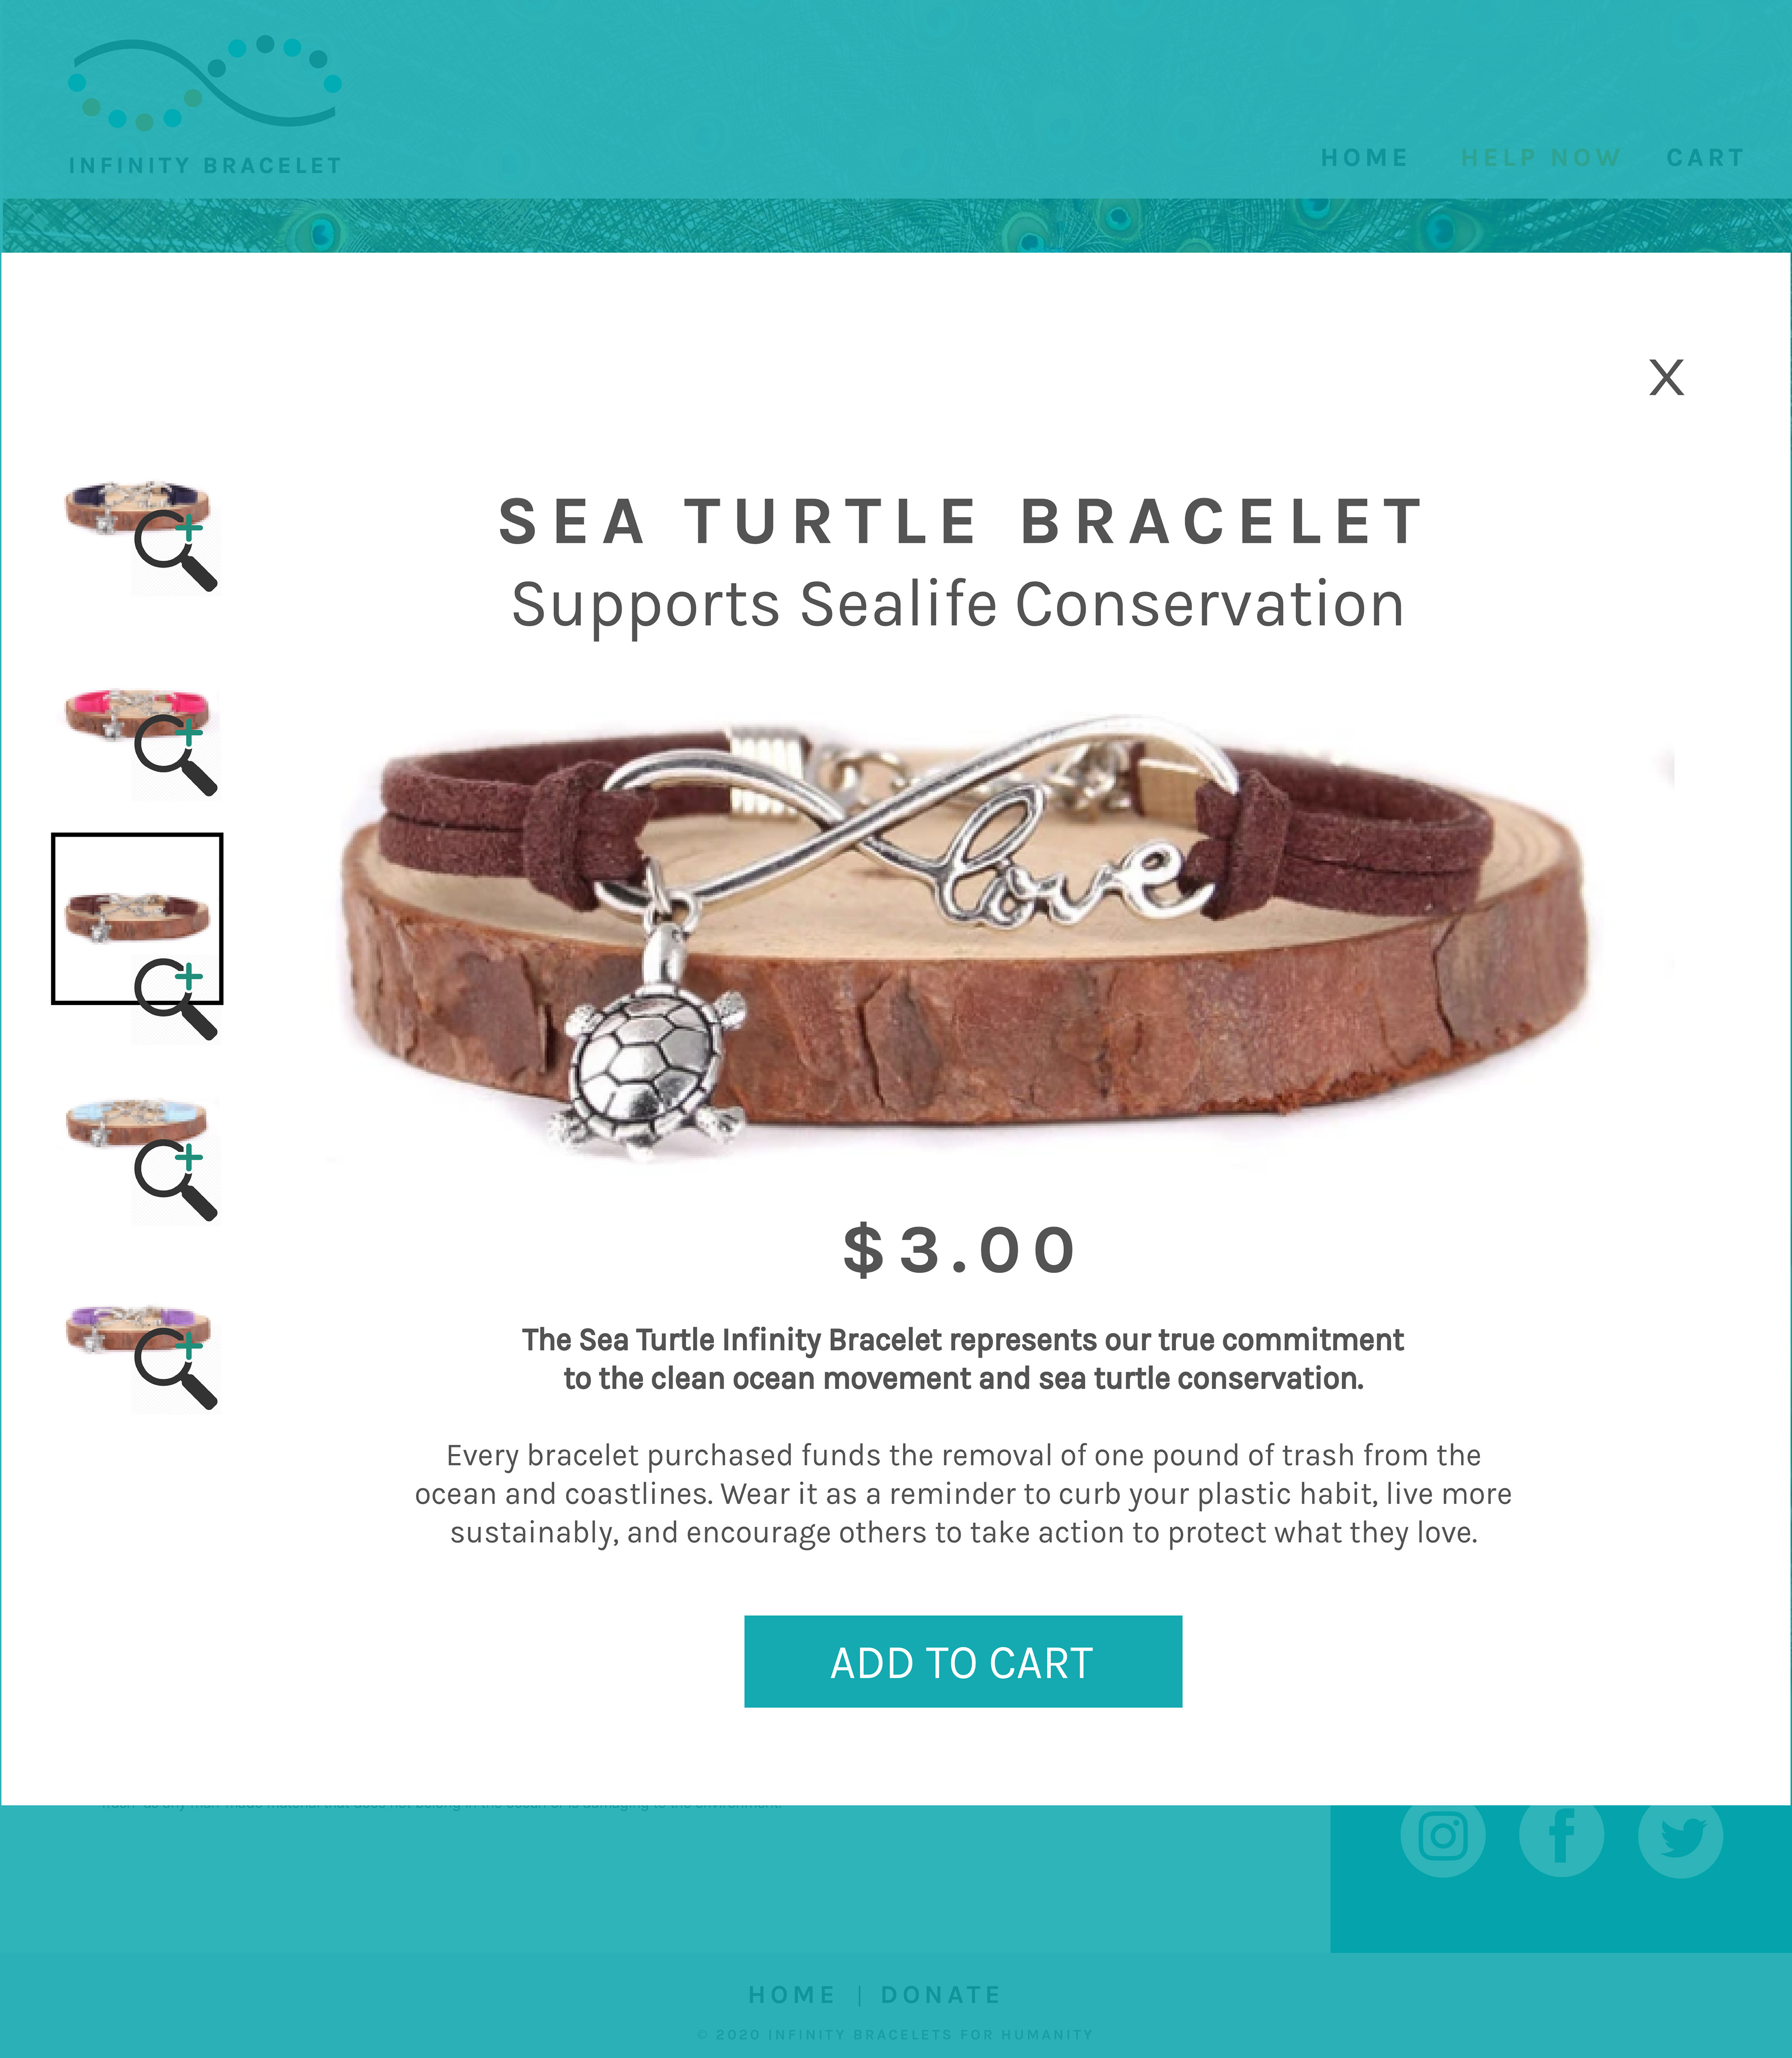Open HELP NOW in the top navigation

point(1540,158)
